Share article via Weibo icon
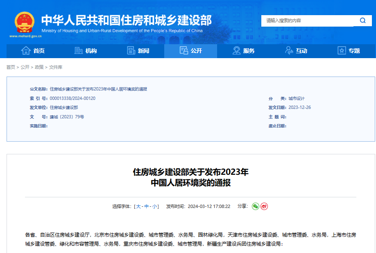 pos(264,206)
